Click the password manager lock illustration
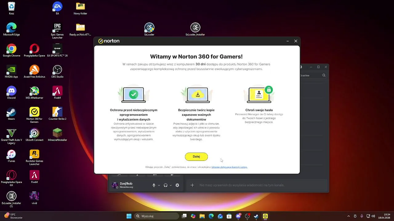 [x=259, y=94]
